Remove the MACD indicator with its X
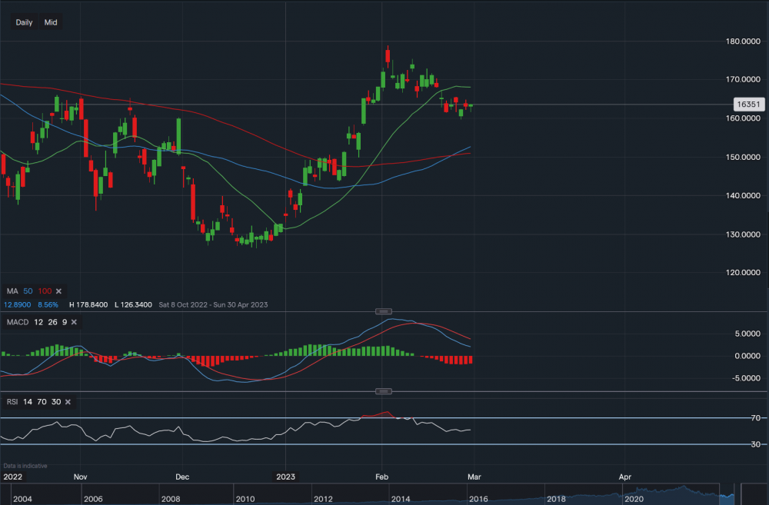 pyautogui.click(x=78, y=321)
